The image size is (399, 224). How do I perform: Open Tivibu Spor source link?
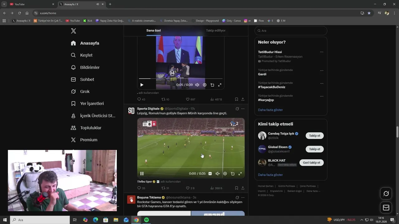pos(145,181)
